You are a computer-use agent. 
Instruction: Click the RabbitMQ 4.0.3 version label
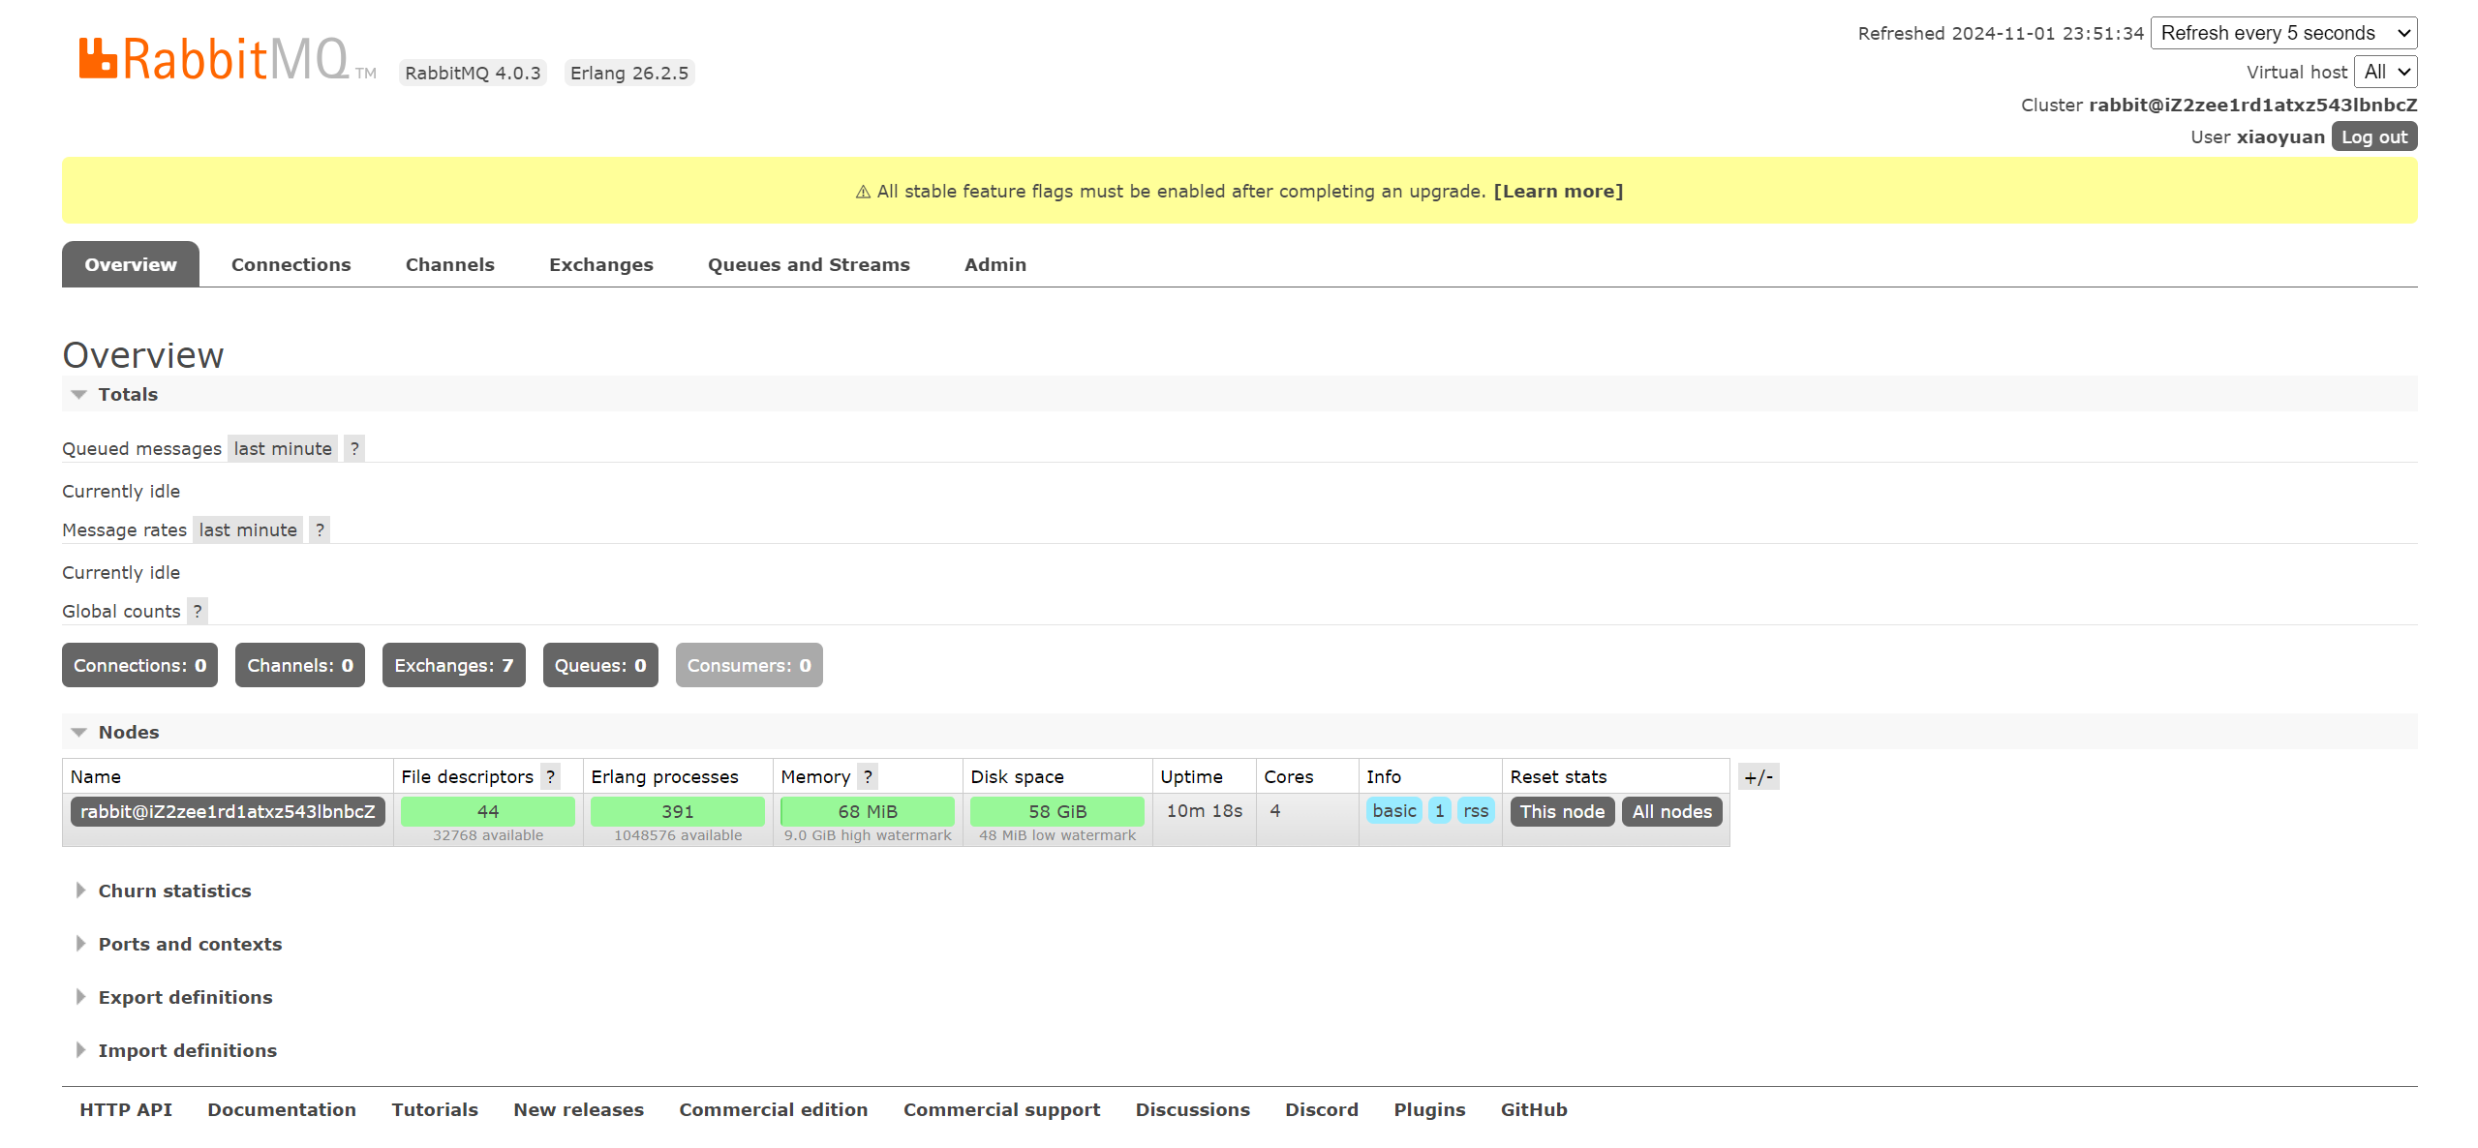point(473,73)
